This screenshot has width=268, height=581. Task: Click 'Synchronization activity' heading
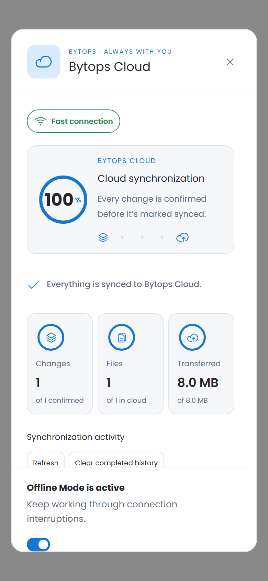point(76,437)
